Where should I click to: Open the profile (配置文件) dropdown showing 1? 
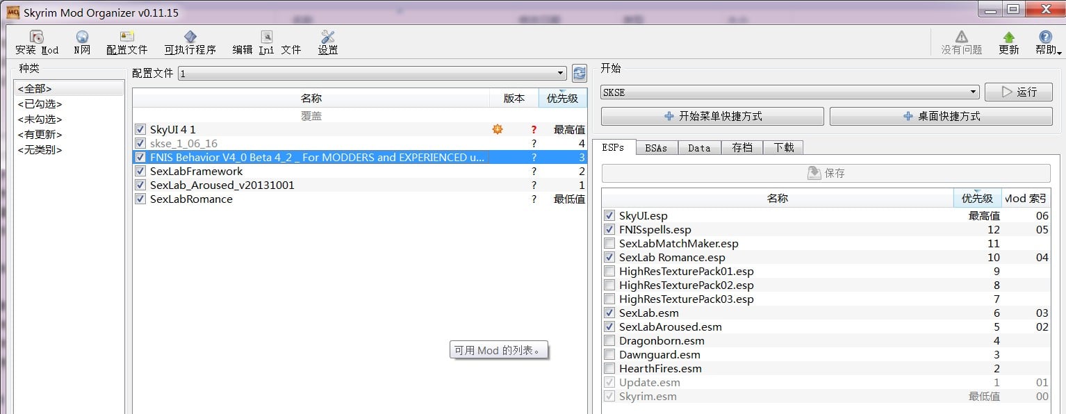pyautogui.click(x=372, y=74)
